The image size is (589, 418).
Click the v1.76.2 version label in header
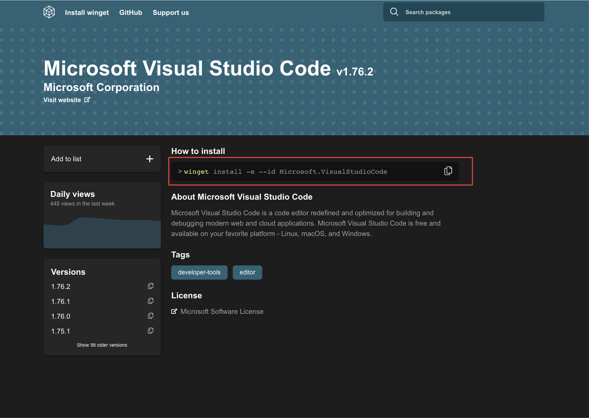355,72
